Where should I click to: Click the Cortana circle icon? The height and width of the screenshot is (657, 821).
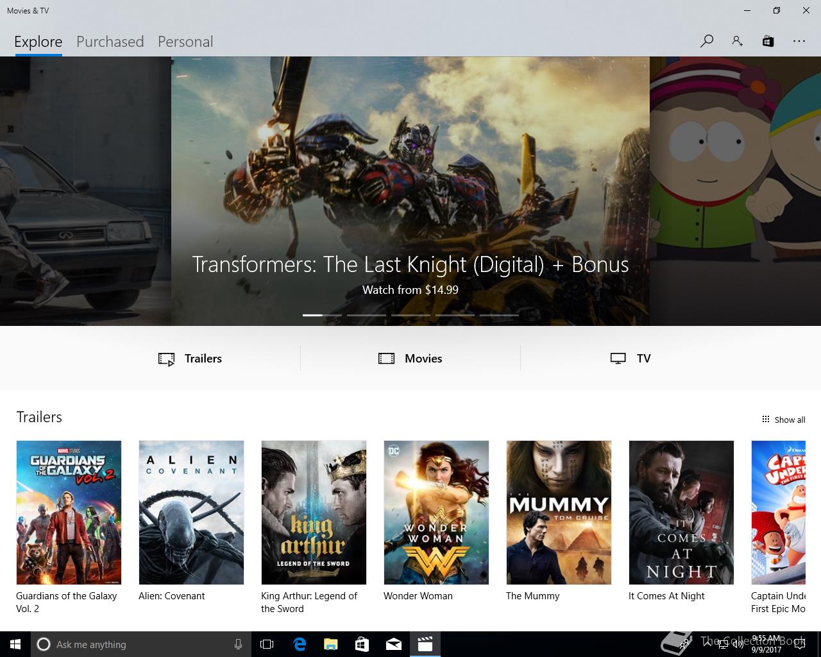click(x=43, y=644)
